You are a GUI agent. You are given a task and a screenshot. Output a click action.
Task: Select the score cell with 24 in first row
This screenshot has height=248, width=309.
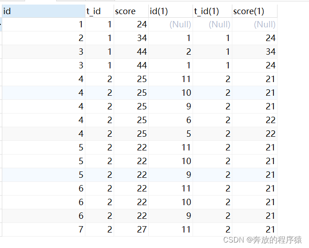click(141, 25)
